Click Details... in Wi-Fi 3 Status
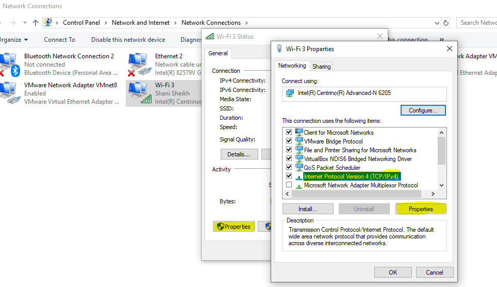The width and height of the screenshot is (497, 287). coord(239,154)
